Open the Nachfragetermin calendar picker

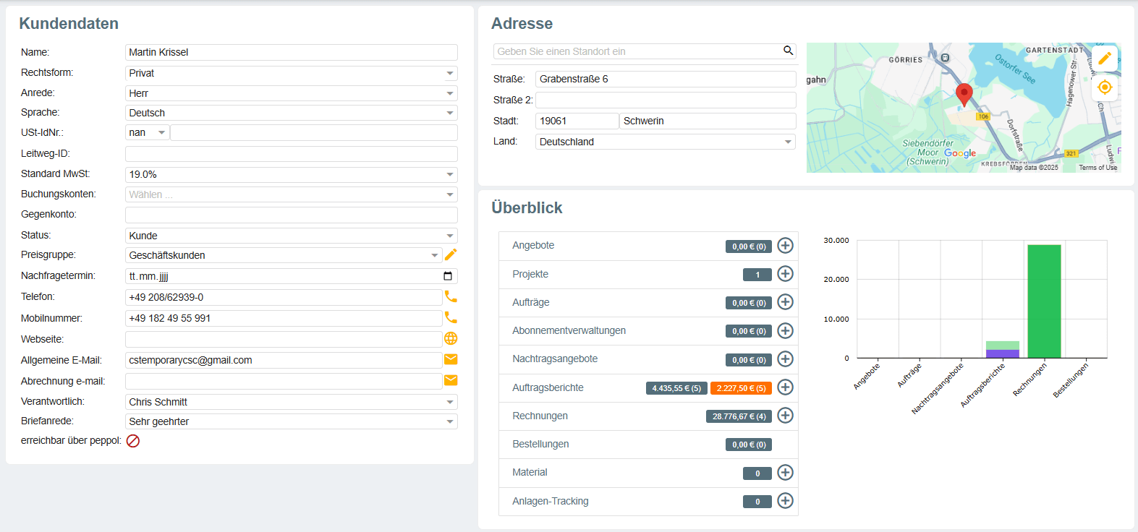tap(448, 276)
